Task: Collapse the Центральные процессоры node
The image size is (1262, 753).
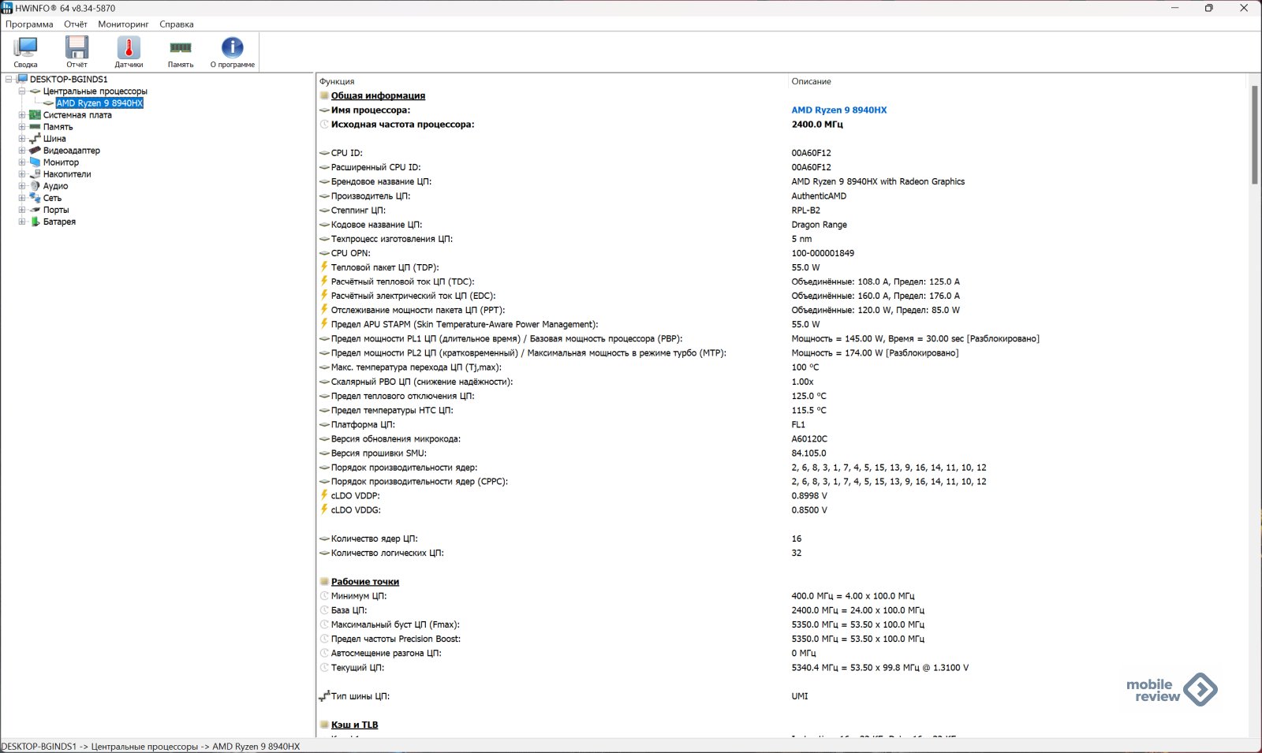Action: tap(22, 91)
